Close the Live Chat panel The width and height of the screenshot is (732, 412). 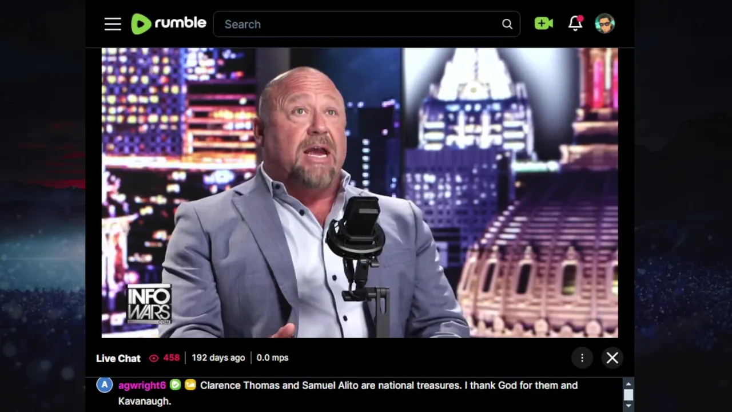(612, 358)
